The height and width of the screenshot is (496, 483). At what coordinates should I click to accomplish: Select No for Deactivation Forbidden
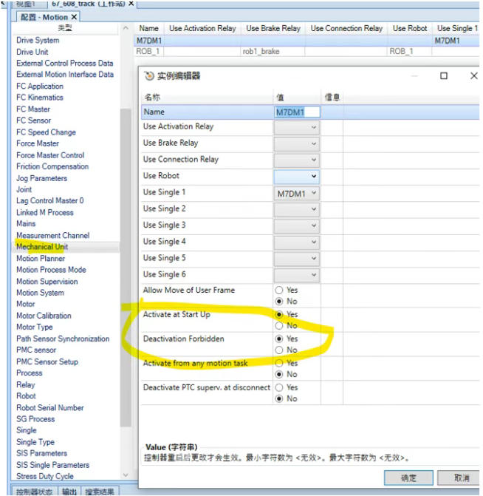point(279,350)
